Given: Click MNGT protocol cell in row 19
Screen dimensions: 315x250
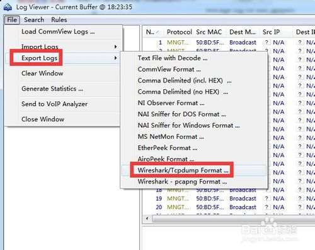Looking at the screenshot, I should point(178,198).
